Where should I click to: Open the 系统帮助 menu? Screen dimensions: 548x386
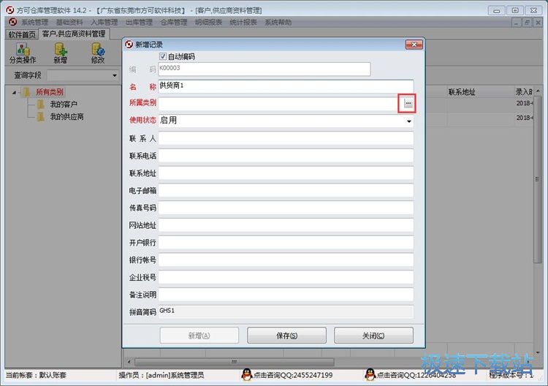[x=278, y=23]
